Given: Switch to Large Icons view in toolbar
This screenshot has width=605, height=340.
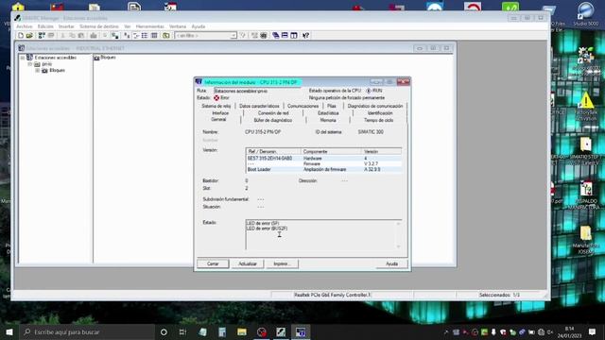Looking at the screenshot, I should pyautogui.click(x=127, y=36).
